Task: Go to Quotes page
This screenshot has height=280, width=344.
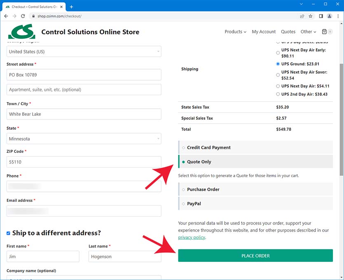Action: [x=288, y=32]
